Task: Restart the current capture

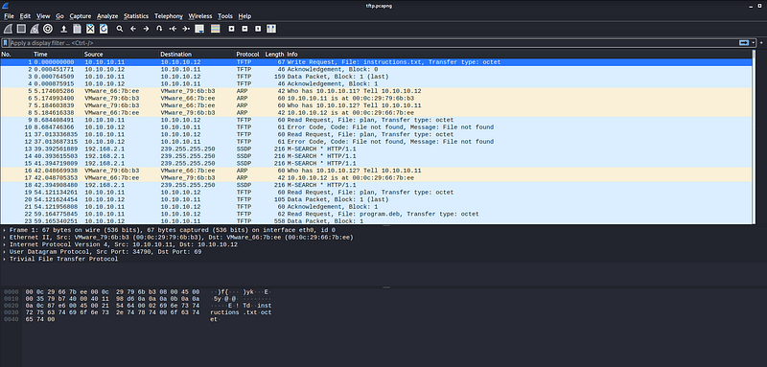Action: tap(35, 29)
